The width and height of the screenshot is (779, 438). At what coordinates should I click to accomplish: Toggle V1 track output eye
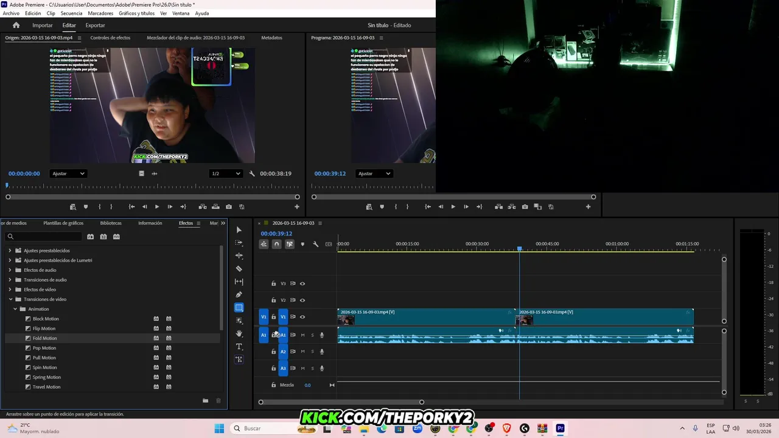pos(302,316)
